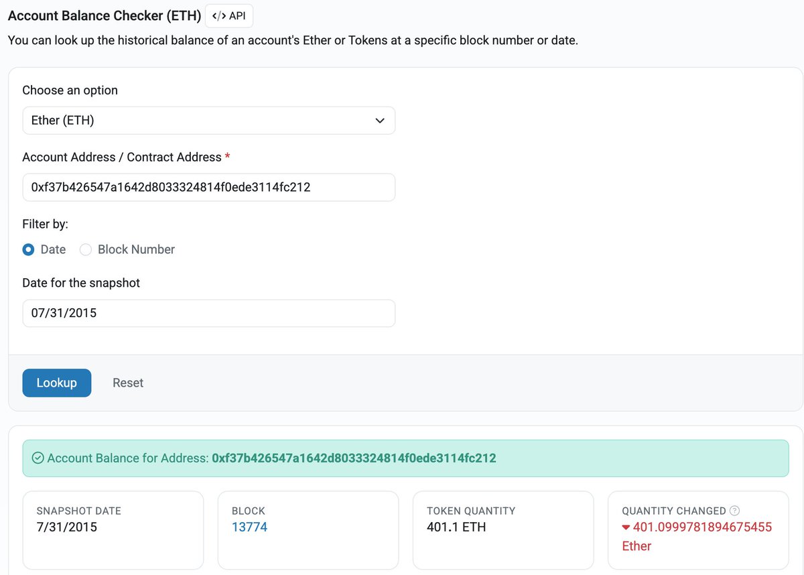Click the snapshot date field showing 07/31/2015
This screenshot has height=575, width=804.
pyautogui.click(x=209, y=313)
